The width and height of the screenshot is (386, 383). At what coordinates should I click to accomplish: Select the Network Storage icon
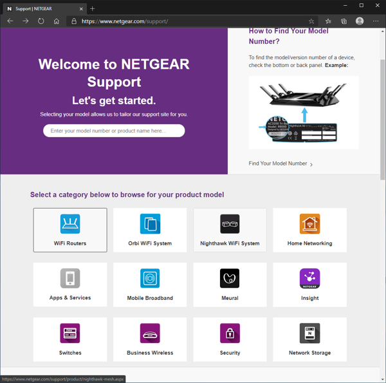click(x=309, y=333)
